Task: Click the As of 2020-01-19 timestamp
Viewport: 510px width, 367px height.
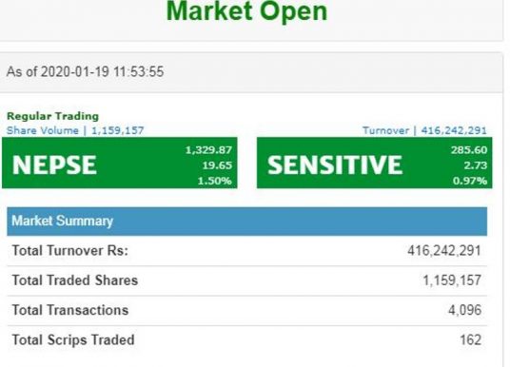Action: point(85,71)
